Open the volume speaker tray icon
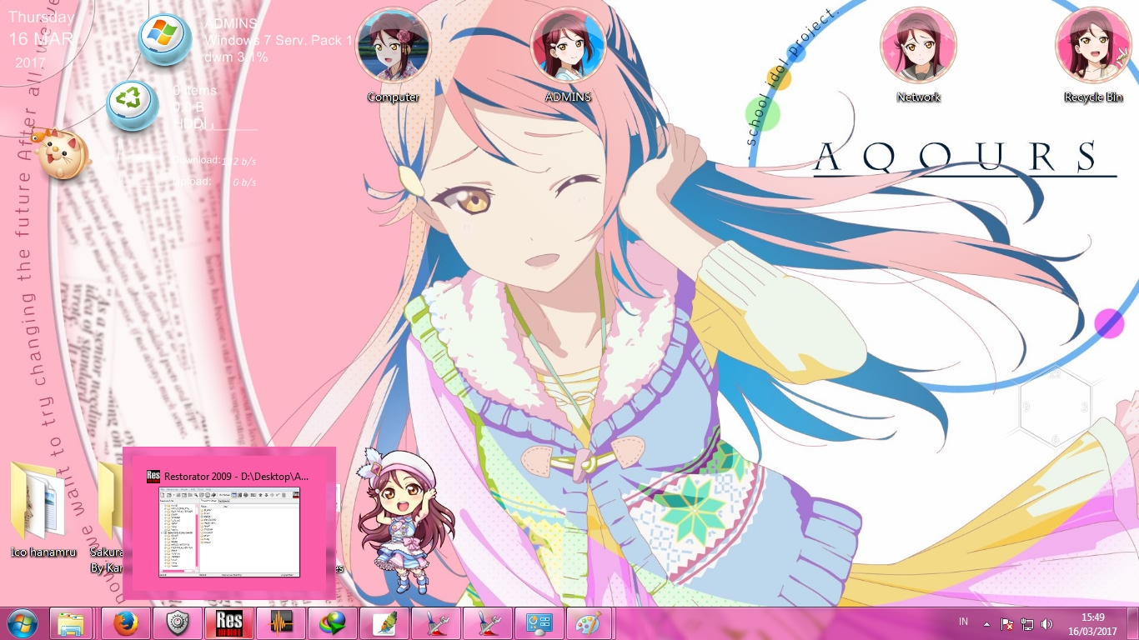The height and width of the screenshot is (640, 1139). 1047,623
